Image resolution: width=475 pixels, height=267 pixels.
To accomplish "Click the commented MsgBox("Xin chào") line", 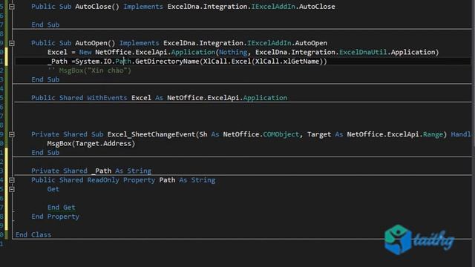I will [89, 70].
